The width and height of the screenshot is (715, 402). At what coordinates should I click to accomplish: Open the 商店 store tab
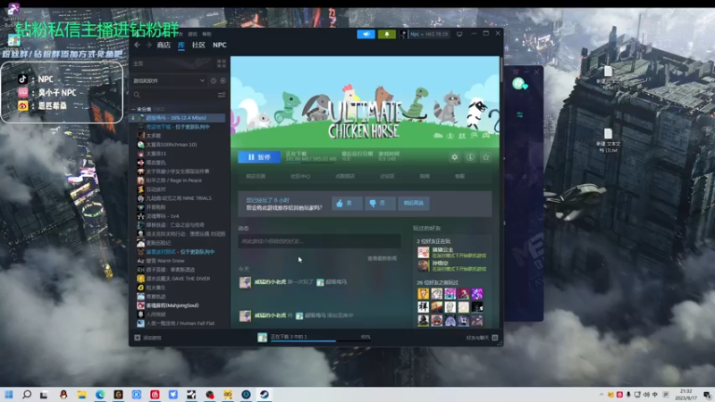pos(164,45)
